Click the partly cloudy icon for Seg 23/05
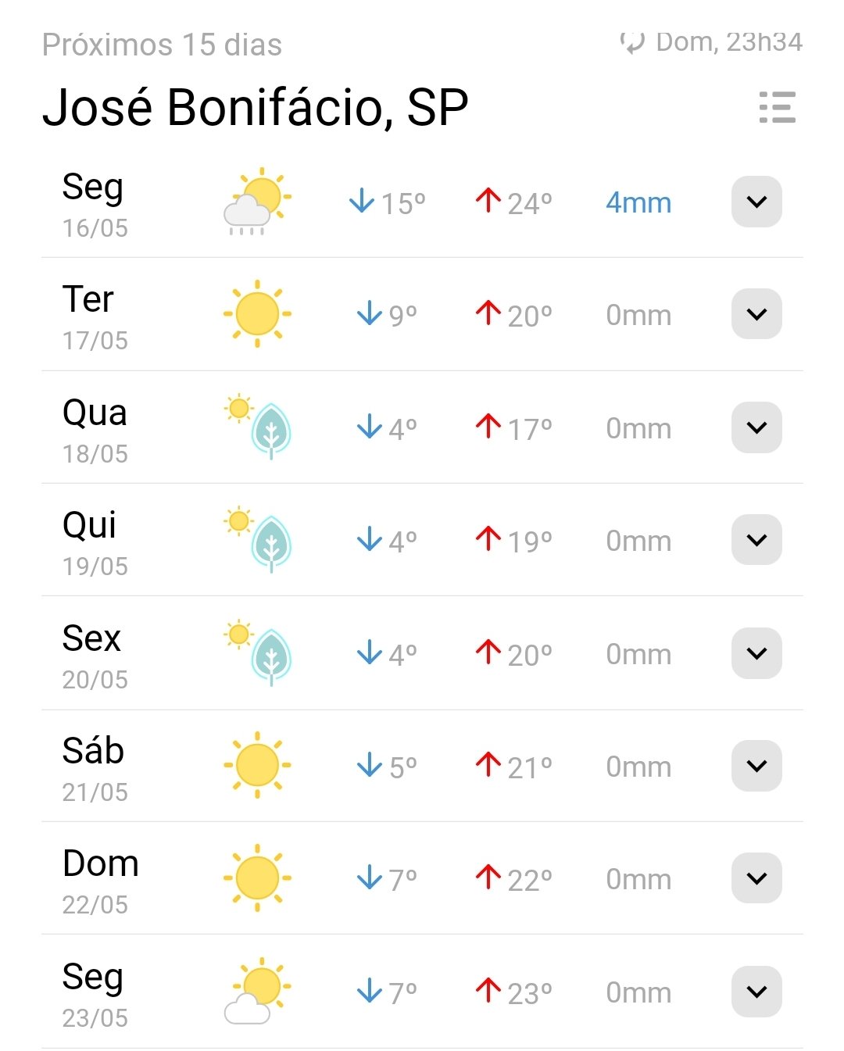Screen dimensions: 844x1051 [258, 991]
